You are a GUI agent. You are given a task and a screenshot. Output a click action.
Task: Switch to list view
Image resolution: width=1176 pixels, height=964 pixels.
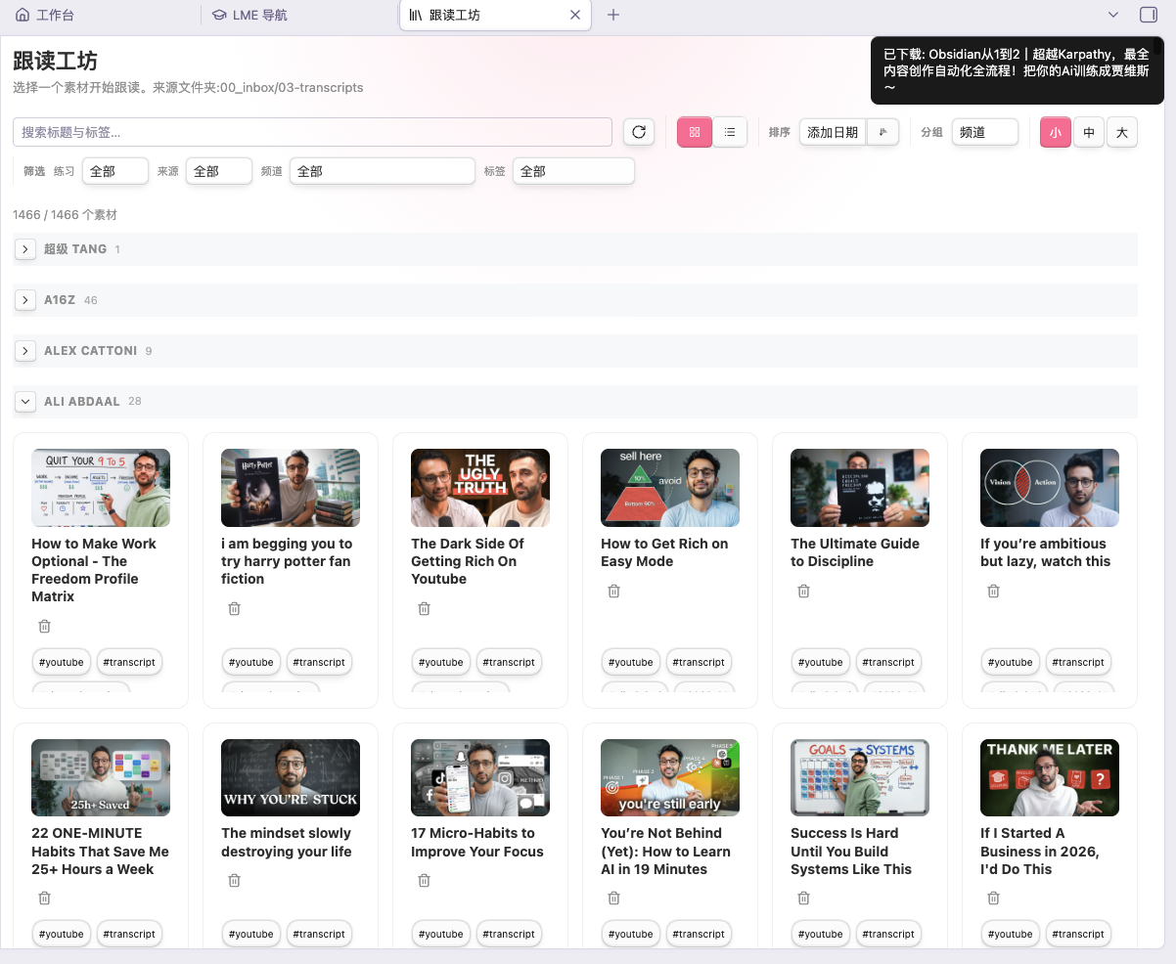click(x=730, y=132)
